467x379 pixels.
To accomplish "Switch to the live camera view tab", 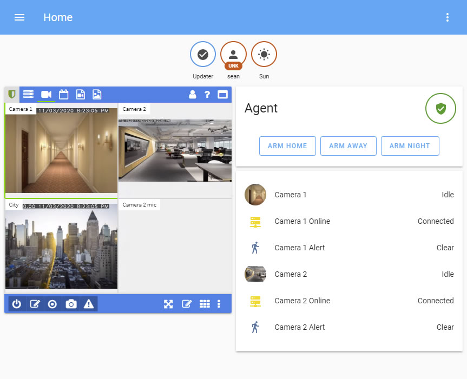I will point(46,95).
